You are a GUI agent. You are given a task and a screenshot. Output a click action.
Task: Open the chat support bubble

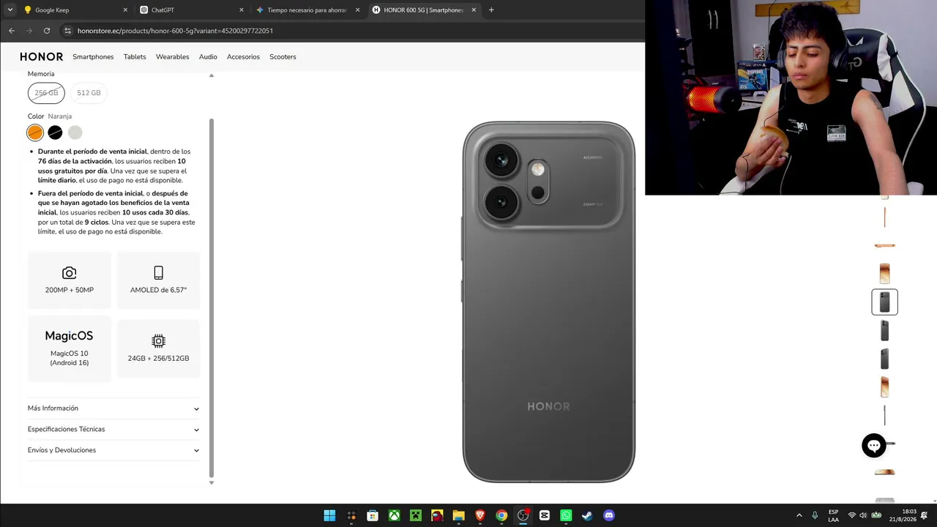(874, 446)
